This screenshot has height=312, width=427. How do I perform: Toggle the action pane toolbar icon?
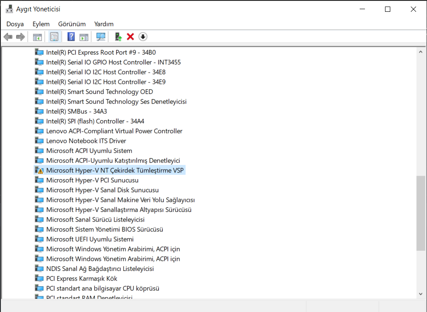84,37
